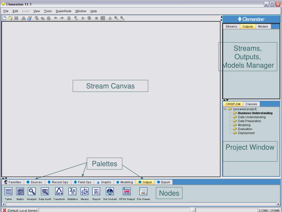The image size is (282, 212).
Task: Switch to the Modeling palette tab
Action: (125, 182)
